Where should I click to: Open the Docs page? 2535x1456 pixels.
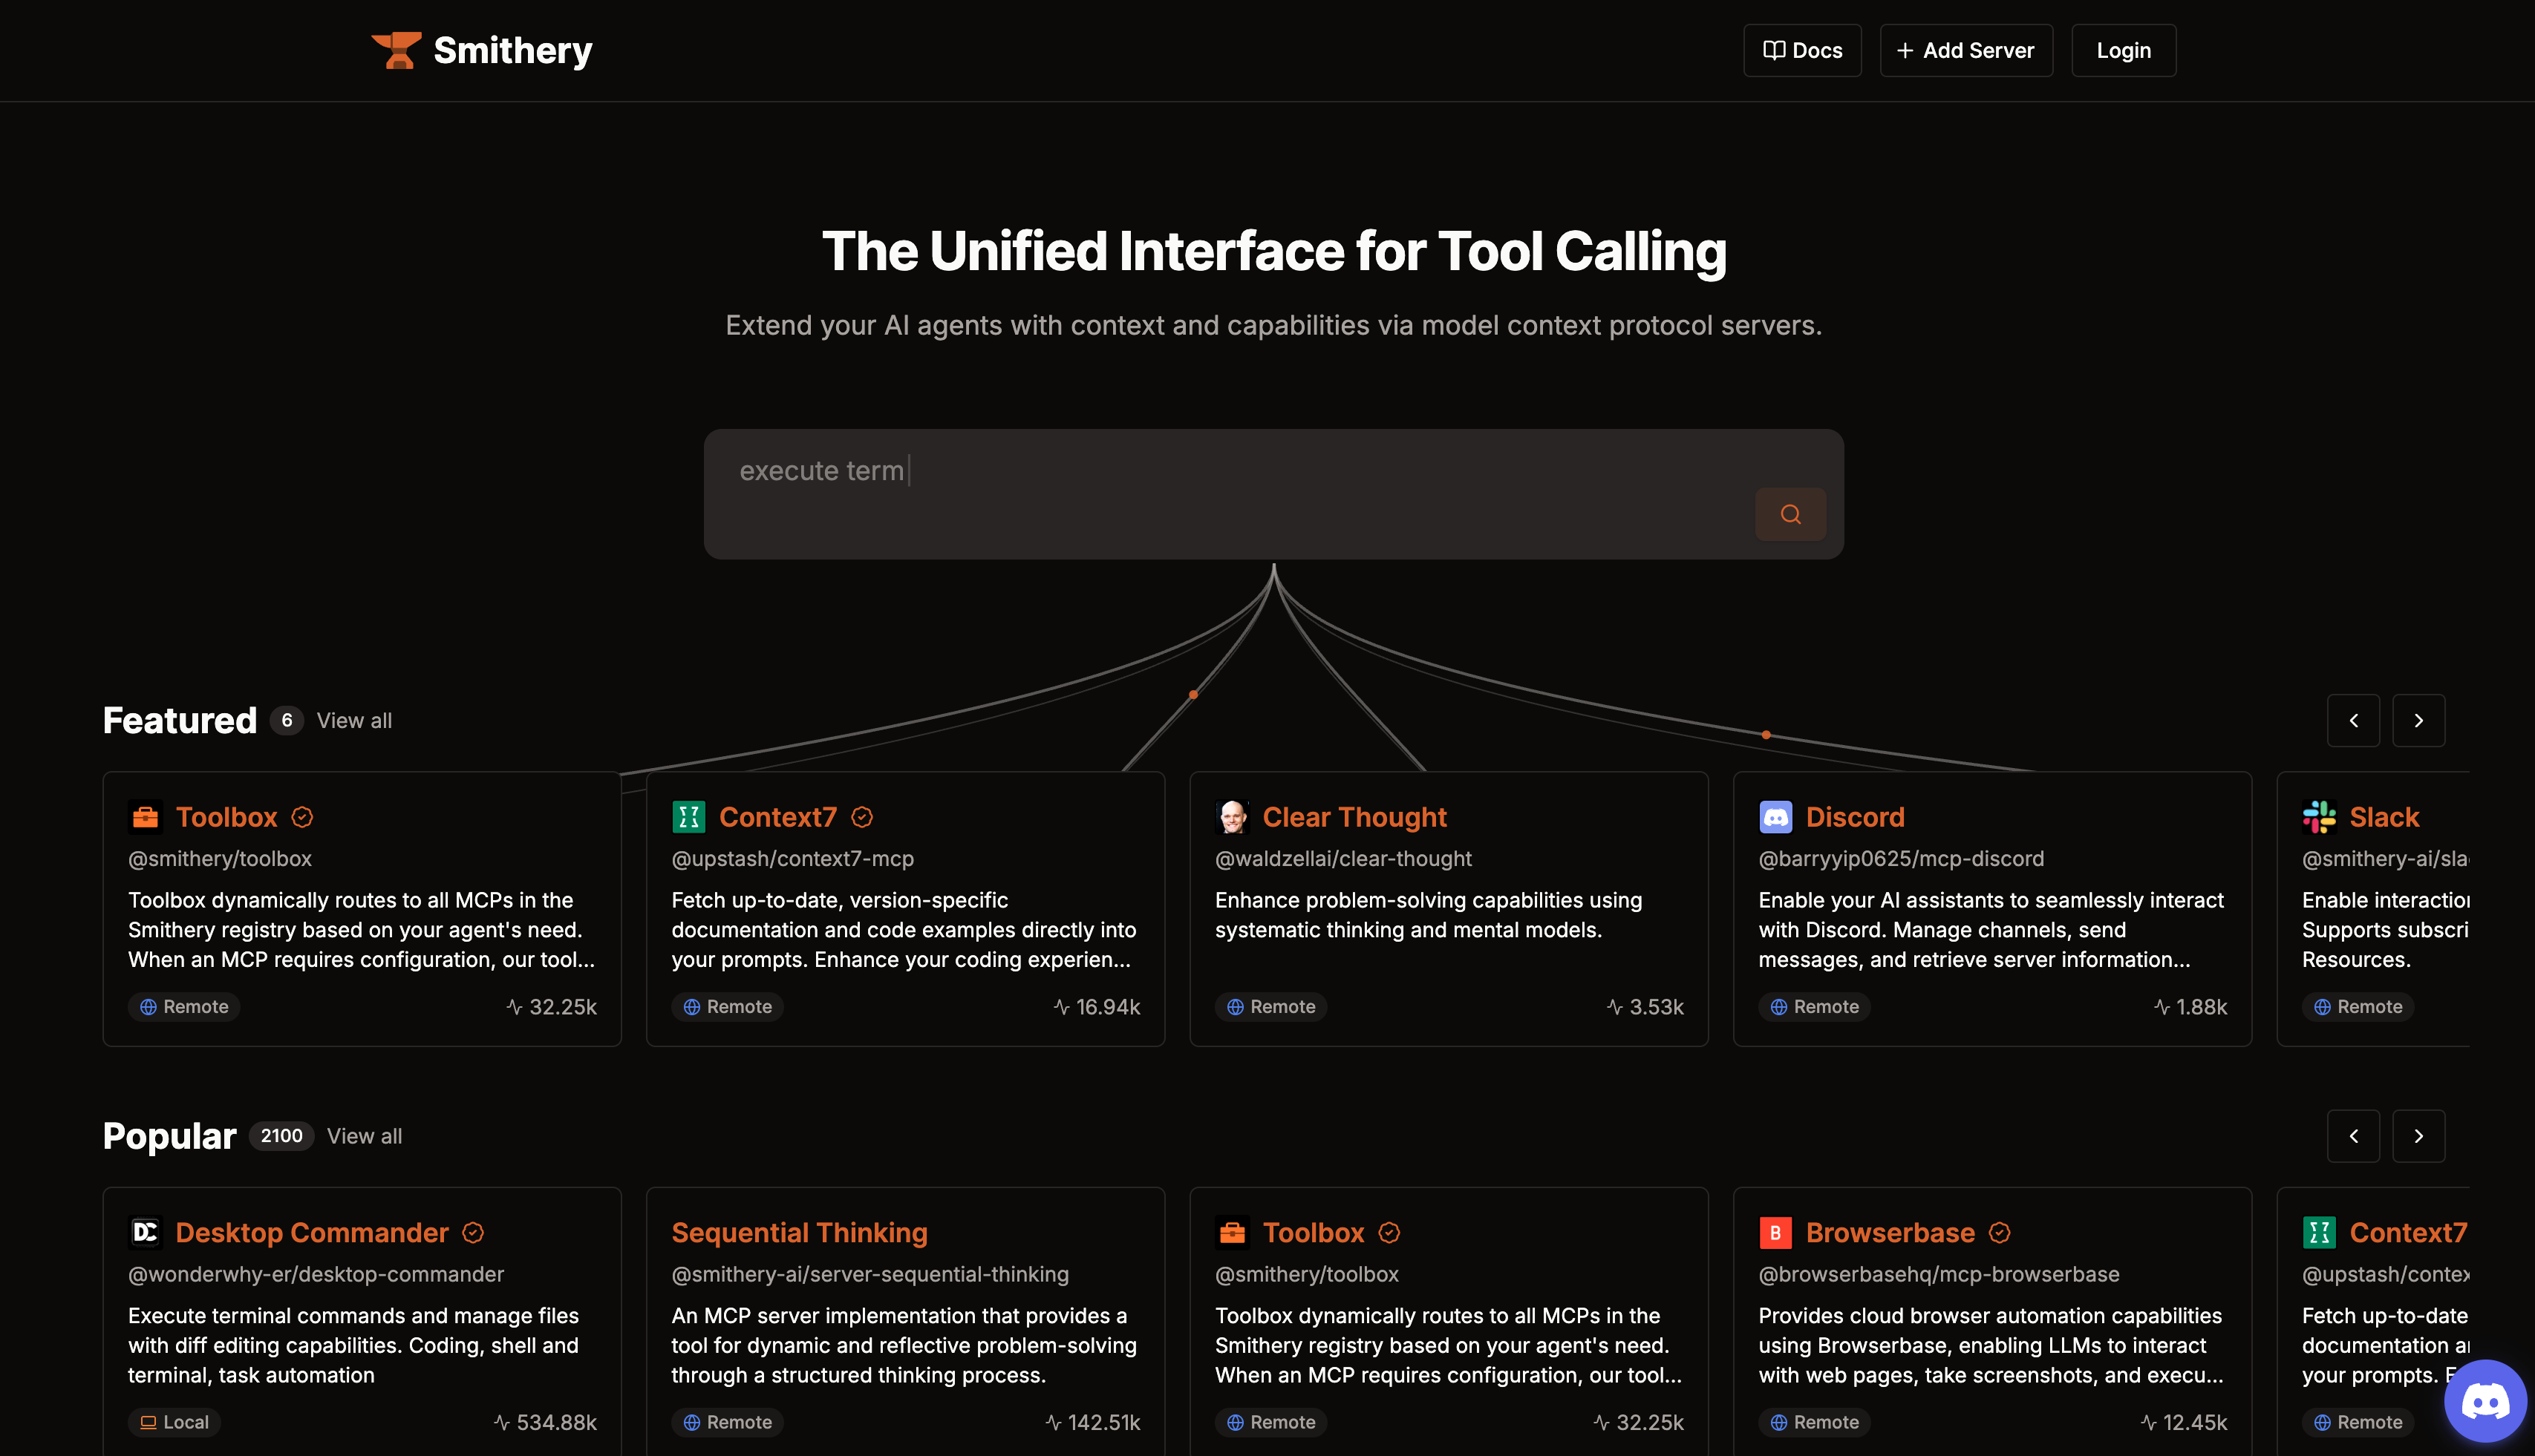pyautogui.click(x=1801, y=50)
